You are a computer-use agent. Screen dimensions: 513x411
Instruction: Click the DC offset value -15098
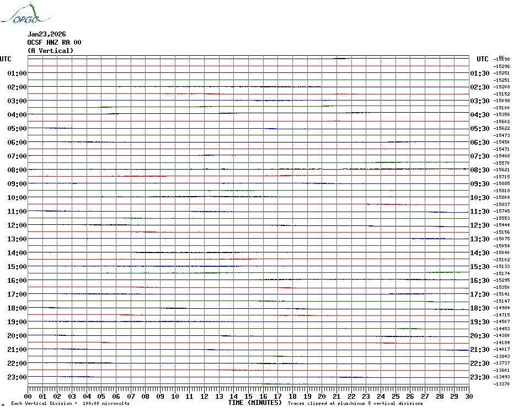pyautogui.click(x=501, y=101)
